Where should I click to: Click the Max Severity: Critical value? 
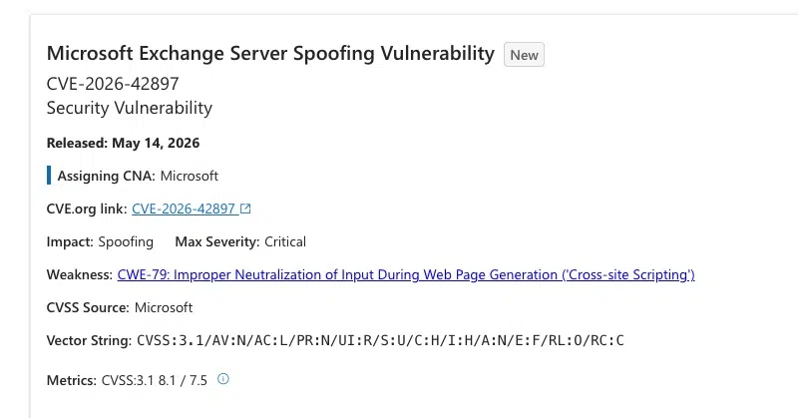(x=285, y=241)
